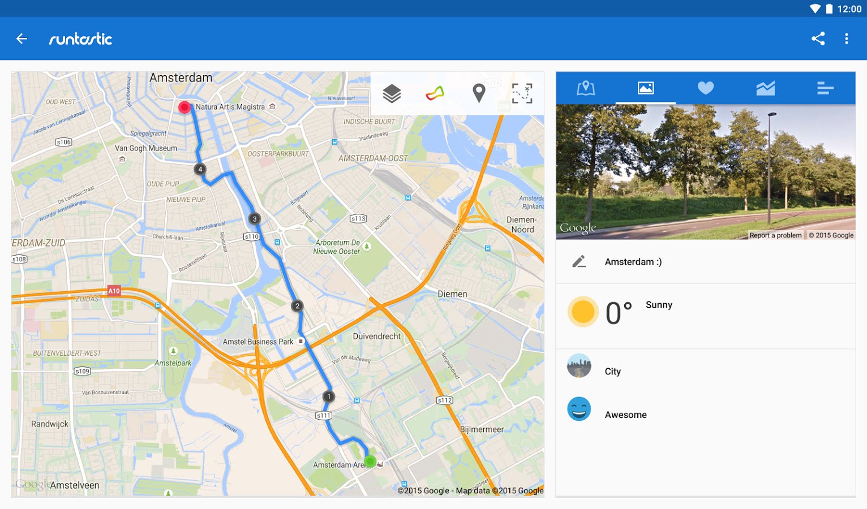Toggle kilometer pin markers on map
Viewport: 867px width, 509px height.
pyautogui.click(x=479, y=93)
